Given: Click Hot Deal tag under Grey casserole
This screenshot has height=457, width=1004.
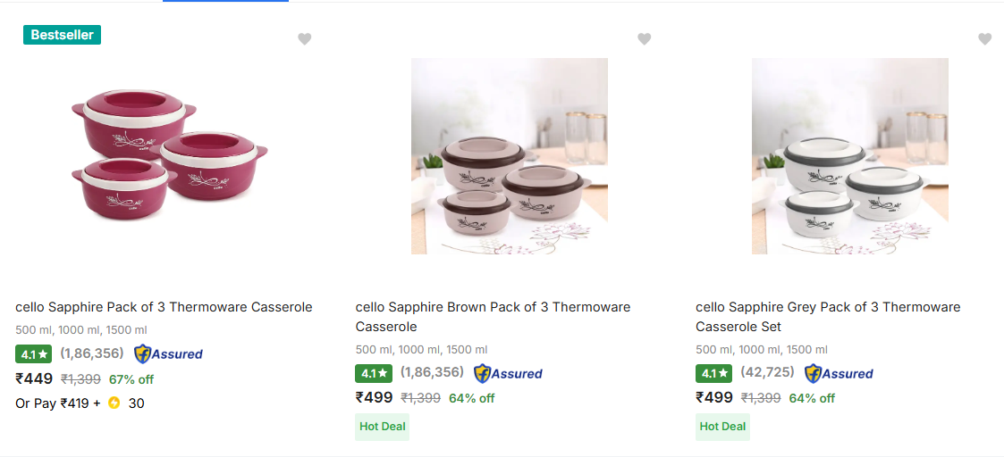Looking at the screenshot, I should [x=722, y=427].
